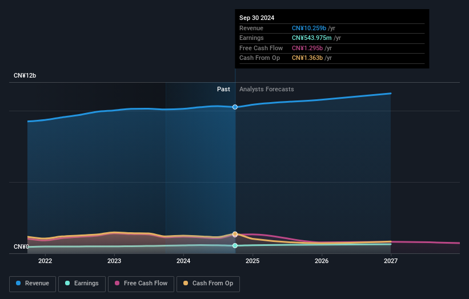469x299 pixels.
Task: Click the CN¥1.363b cash from op value
Action: 307,58
